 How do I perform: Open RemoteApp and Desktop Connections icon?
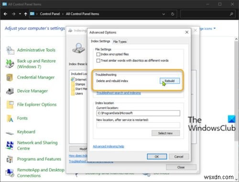10,173
